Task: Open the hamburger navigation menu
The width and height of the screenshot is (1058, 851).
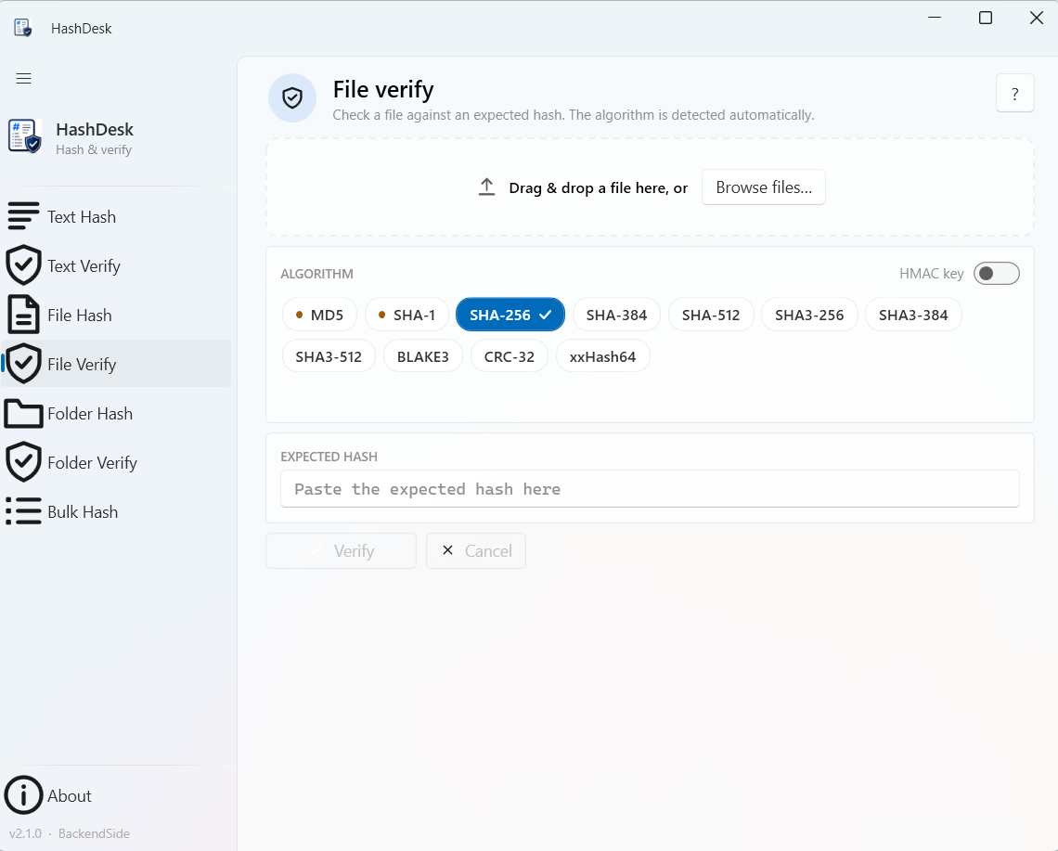Action: click(23, 78)
